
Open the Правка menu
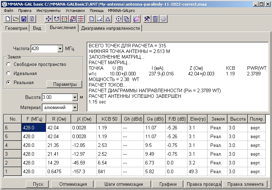click(x=25, y=11)
